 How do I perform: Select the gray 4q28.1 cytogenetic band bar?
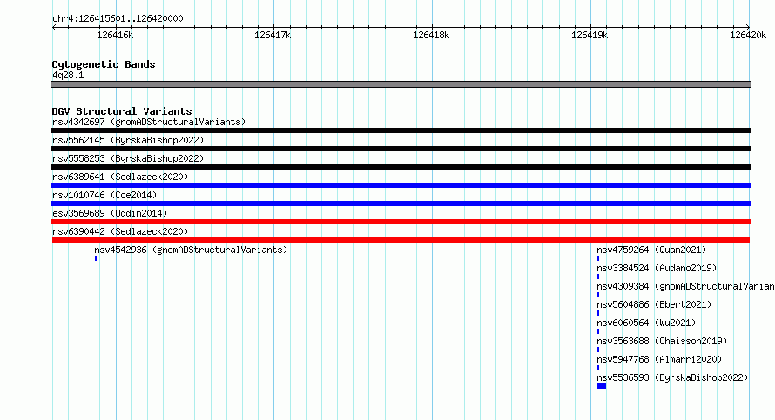pos(401,84)
